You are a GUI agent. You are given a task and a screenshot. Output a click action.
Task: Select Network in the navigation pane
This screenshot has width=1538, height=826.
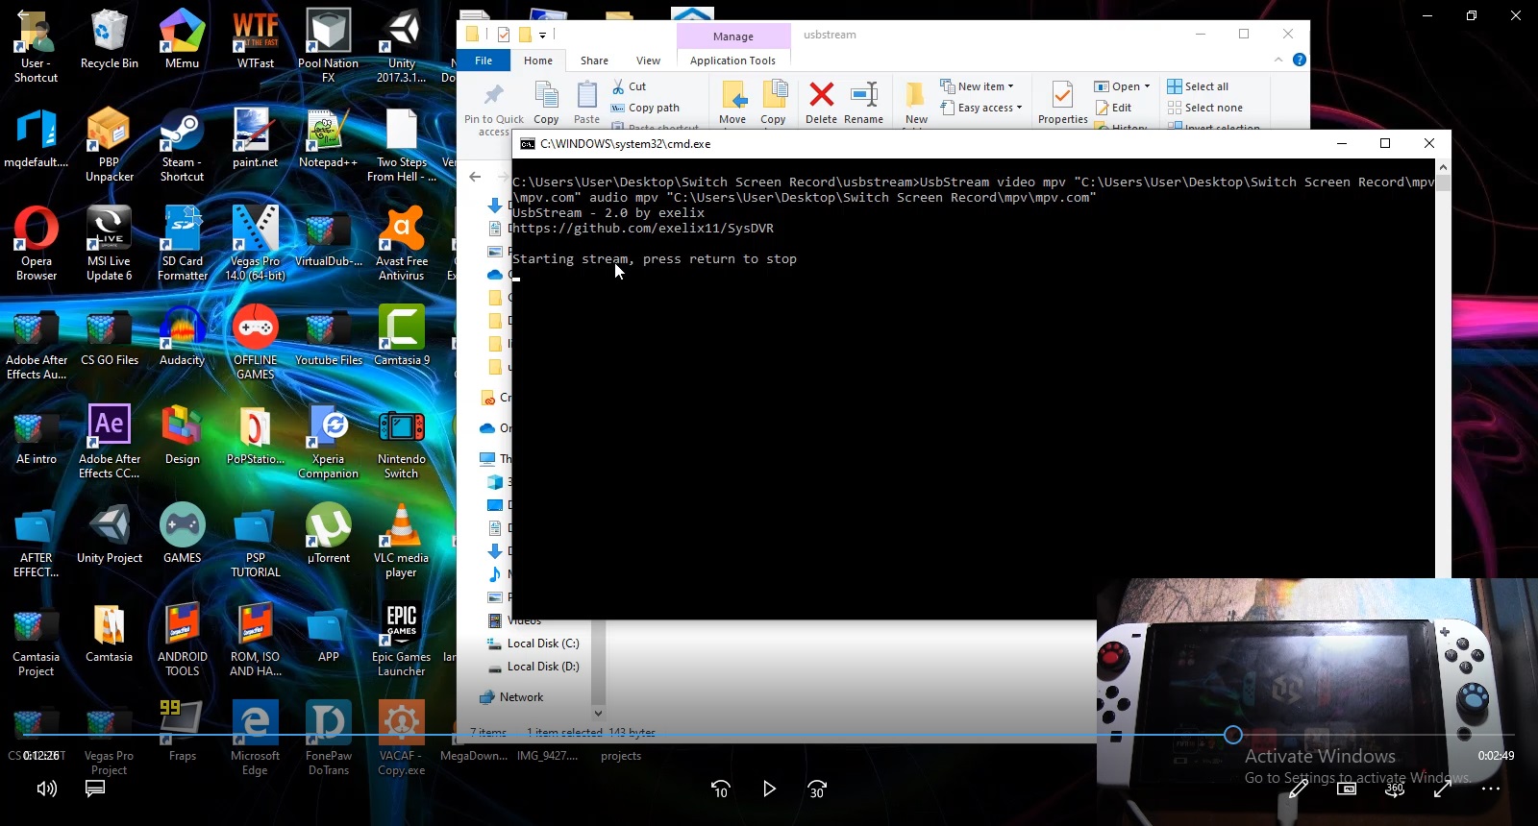coord(512,697)
